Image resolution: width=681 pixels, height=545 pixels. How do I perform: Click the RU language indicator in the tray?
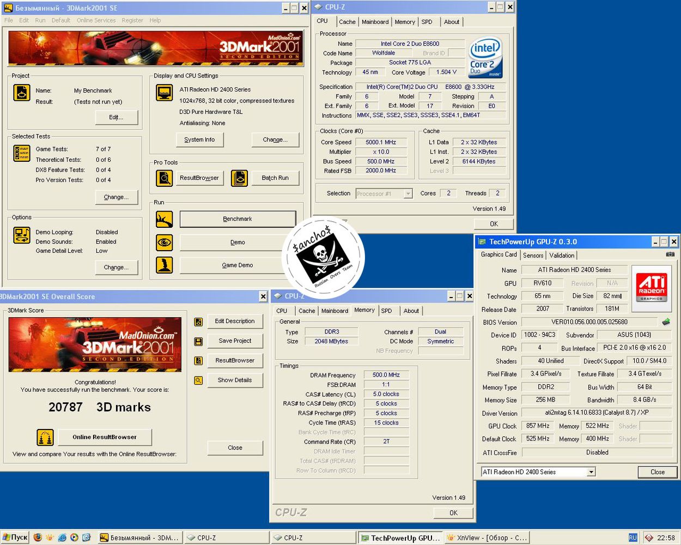click(633, 537)
